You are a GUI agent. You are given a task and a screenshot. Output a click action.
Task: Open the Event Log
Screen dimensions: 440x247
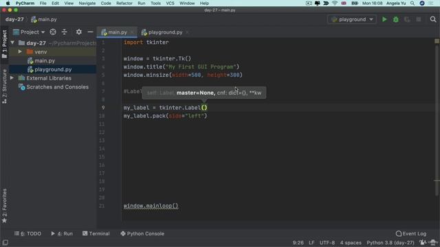pyautogui.click(x=411, y=233)
